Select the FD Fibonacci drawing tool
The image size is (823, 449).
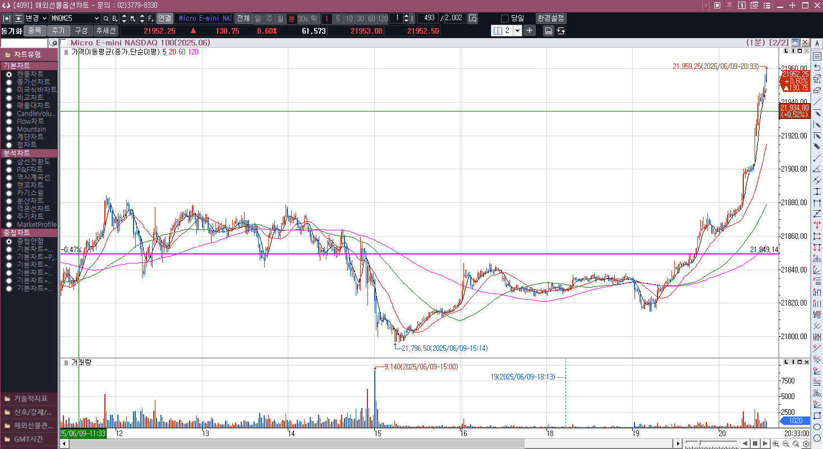point(817,314)
